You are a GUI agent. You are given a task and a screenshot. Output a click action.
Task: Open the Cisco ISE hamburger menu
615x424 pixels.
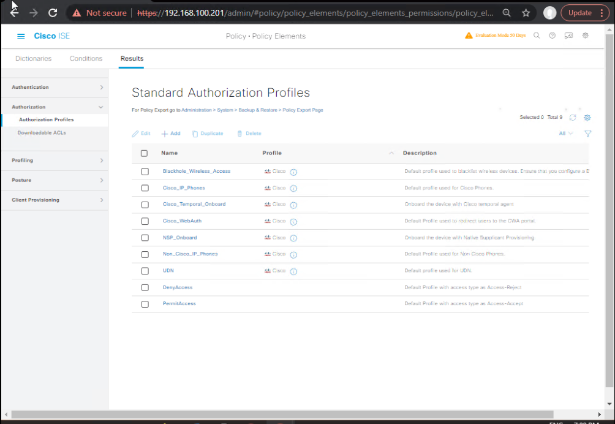click(21, 36)
